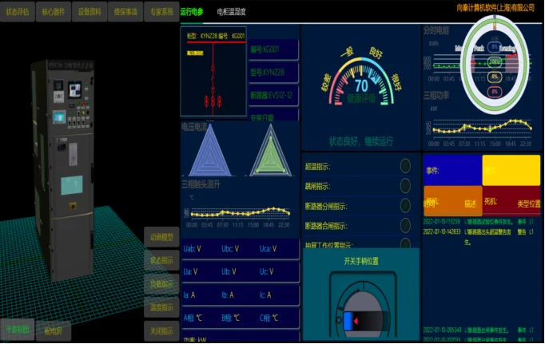
Task: Select event log row 2022-07-10-095349
Action: pos(478,330)
